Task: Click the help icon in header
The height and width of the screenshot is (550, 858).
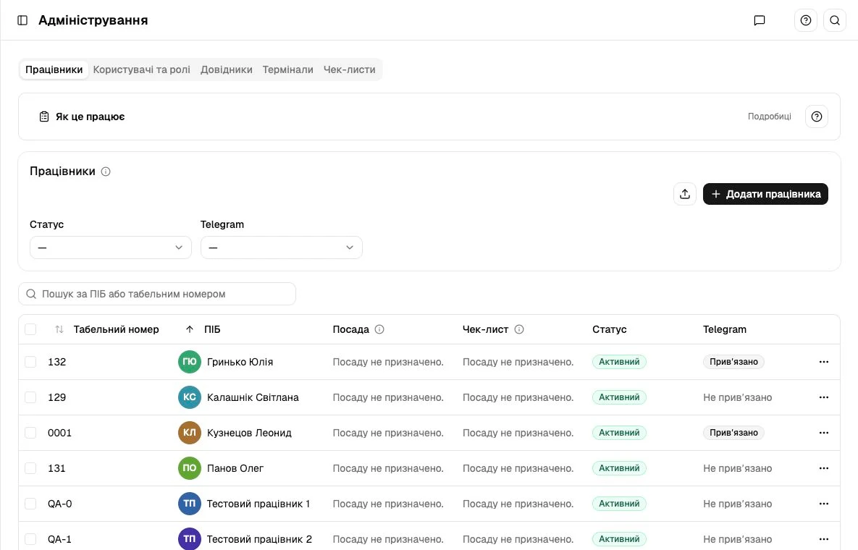Action: point(805,20)
